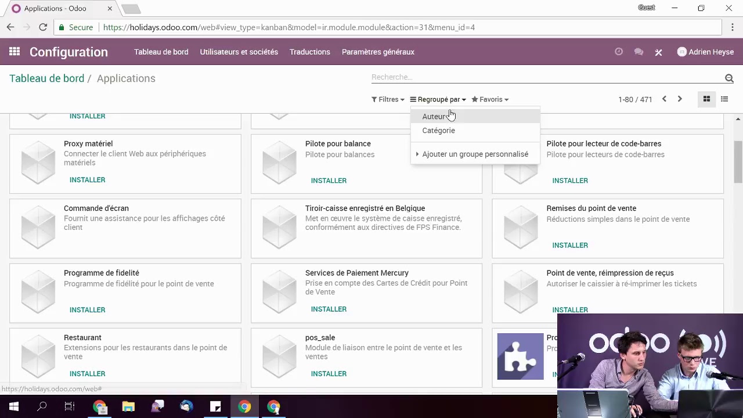Viewport: 743px width, 418px height.
Task: Click the search magnifier icon
Action: click(x=729, y=78)
